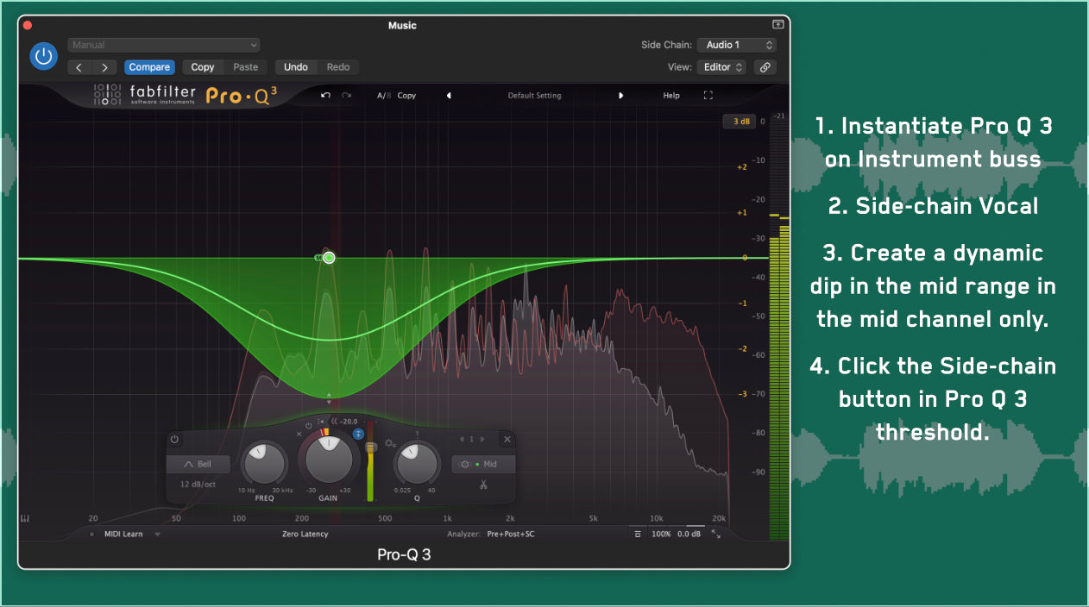
Task: Click the Redo button in plugin header
Action: (x=338, y=67)
